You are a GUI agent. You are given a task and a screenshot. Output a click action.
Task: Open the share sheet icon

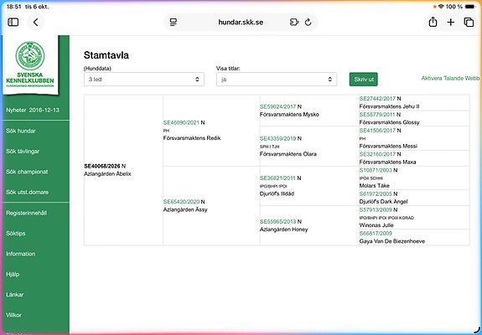[x=433, y=22]
